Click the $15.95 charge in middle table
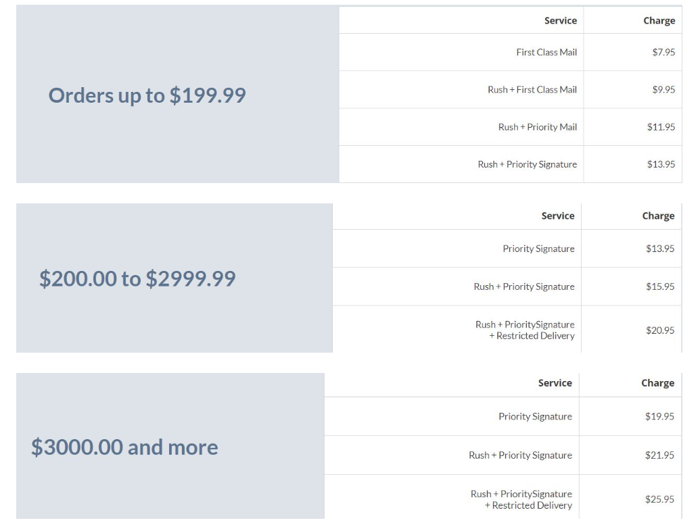 [x=660, y=286]
